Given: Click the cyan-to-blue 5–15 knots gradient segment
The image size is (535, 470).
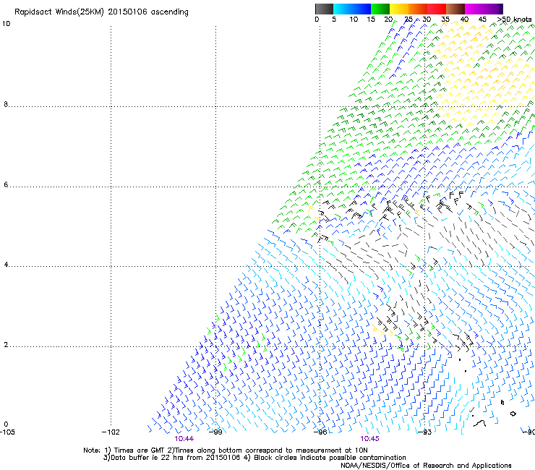Looking at the screenshot, I should coord(352,9).
